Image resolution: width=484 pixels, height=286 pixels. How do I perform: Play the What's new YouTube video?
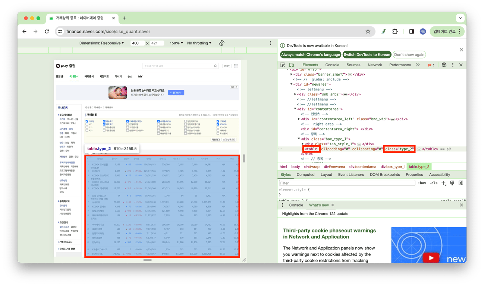(431, 258)
